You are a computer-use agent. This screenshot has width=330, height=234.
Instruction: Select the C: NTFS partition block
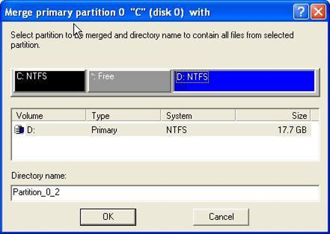[49, 81]
